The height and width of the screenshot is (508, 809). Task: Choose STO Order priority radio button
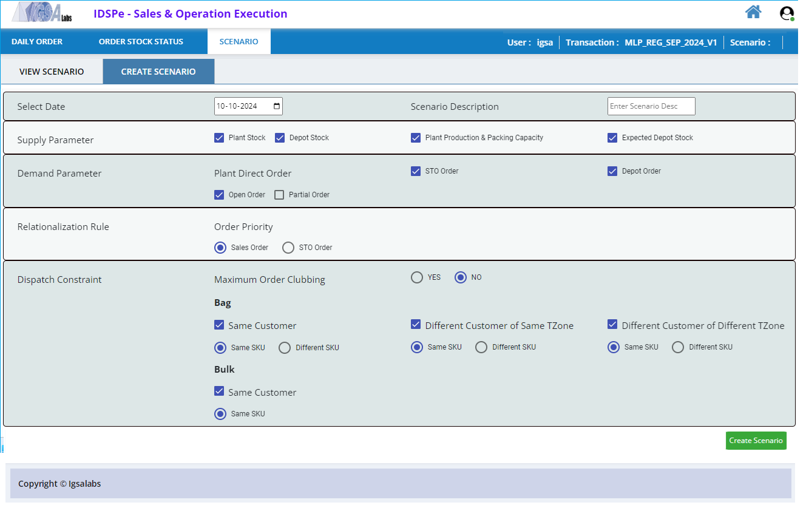pyautogui.click(x=288, y=248)
